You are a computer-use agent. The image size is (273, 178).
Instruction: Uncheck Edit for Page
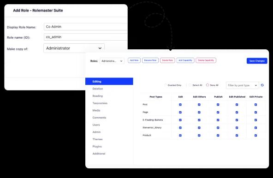tap(180, 113)
